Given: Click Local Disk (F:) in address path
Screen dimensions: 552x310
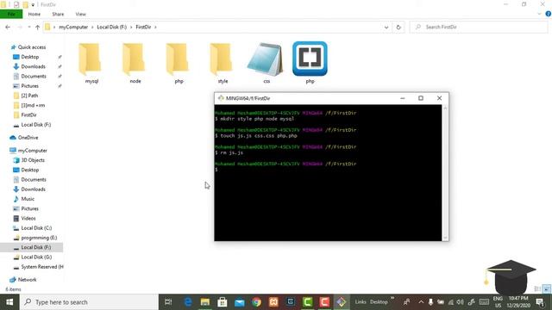Looking at the screenshot, I should (x=111, y=27).
